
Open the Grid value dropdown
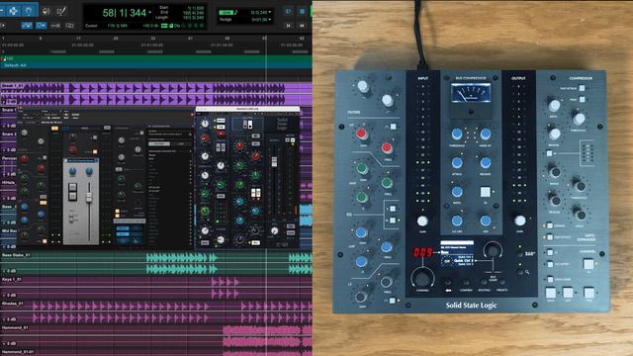click(269, 13)
